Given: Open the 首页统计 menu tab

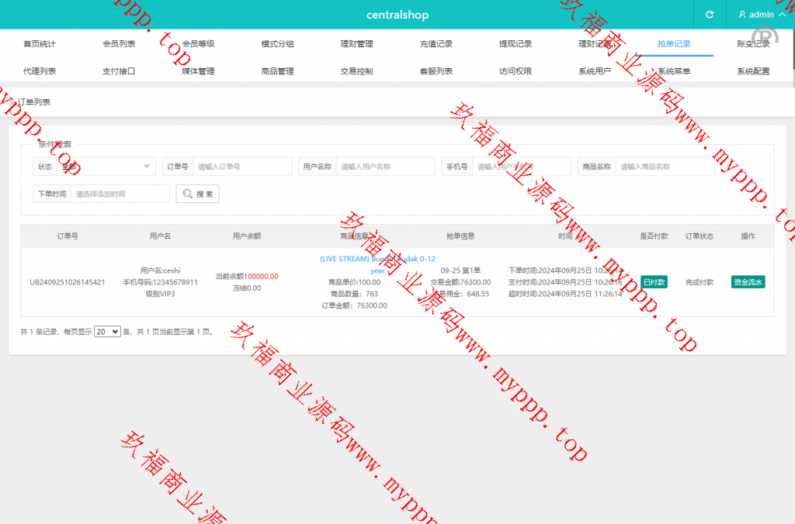Looking at the screenshot, I should [x=40, y=44].
